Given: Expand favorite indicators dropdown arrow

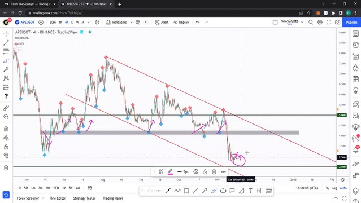Looking at the screenshot, I should pos(131,23).
